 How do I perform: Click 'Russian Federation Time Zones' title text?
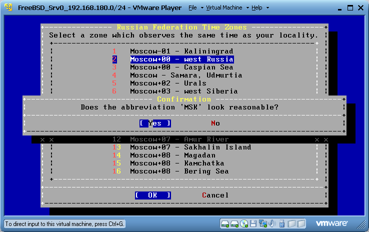coord(181,27)
